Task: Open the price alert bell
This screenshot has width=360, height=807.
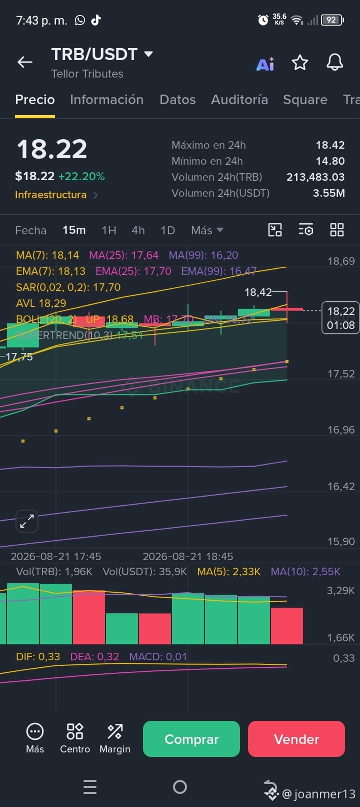Action: tap(334, 63)
